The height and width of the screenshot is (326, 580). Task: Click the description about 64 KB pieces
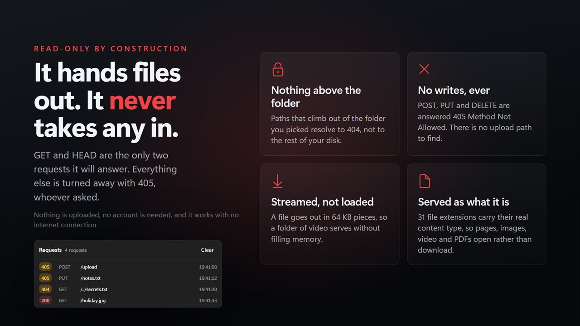pos(329,228)
